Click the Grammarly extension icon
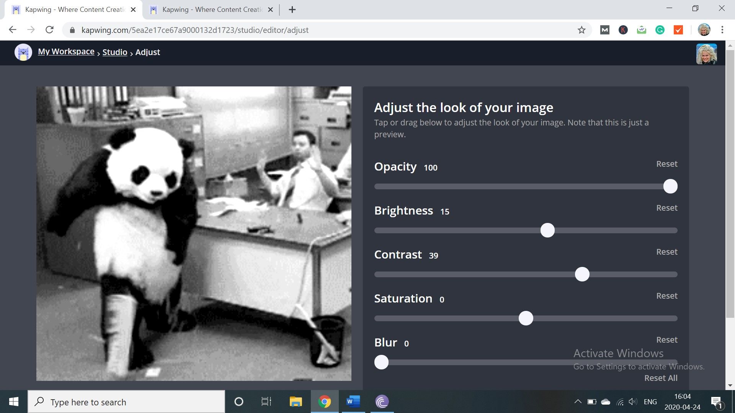Screen dimensions: 735x413 coord(660,30)
